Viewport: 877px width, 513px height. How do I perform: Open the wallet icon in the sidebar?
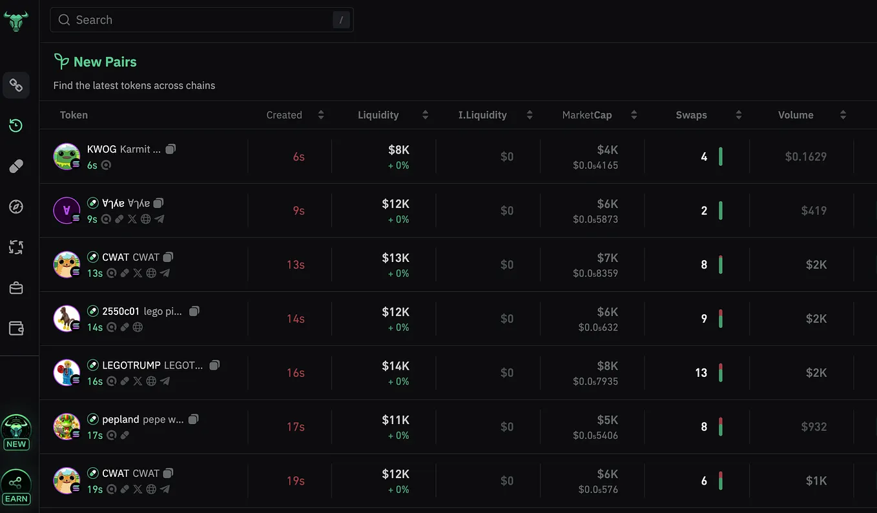coord(16,328)
